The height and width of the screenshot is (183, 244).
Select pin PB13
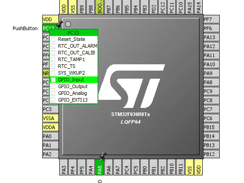coord(211,145)
